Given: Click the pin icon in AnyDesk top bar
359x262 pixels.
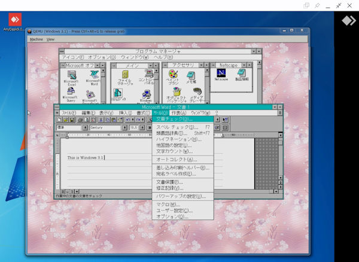Looking at the screenshot, I should 317,5.
